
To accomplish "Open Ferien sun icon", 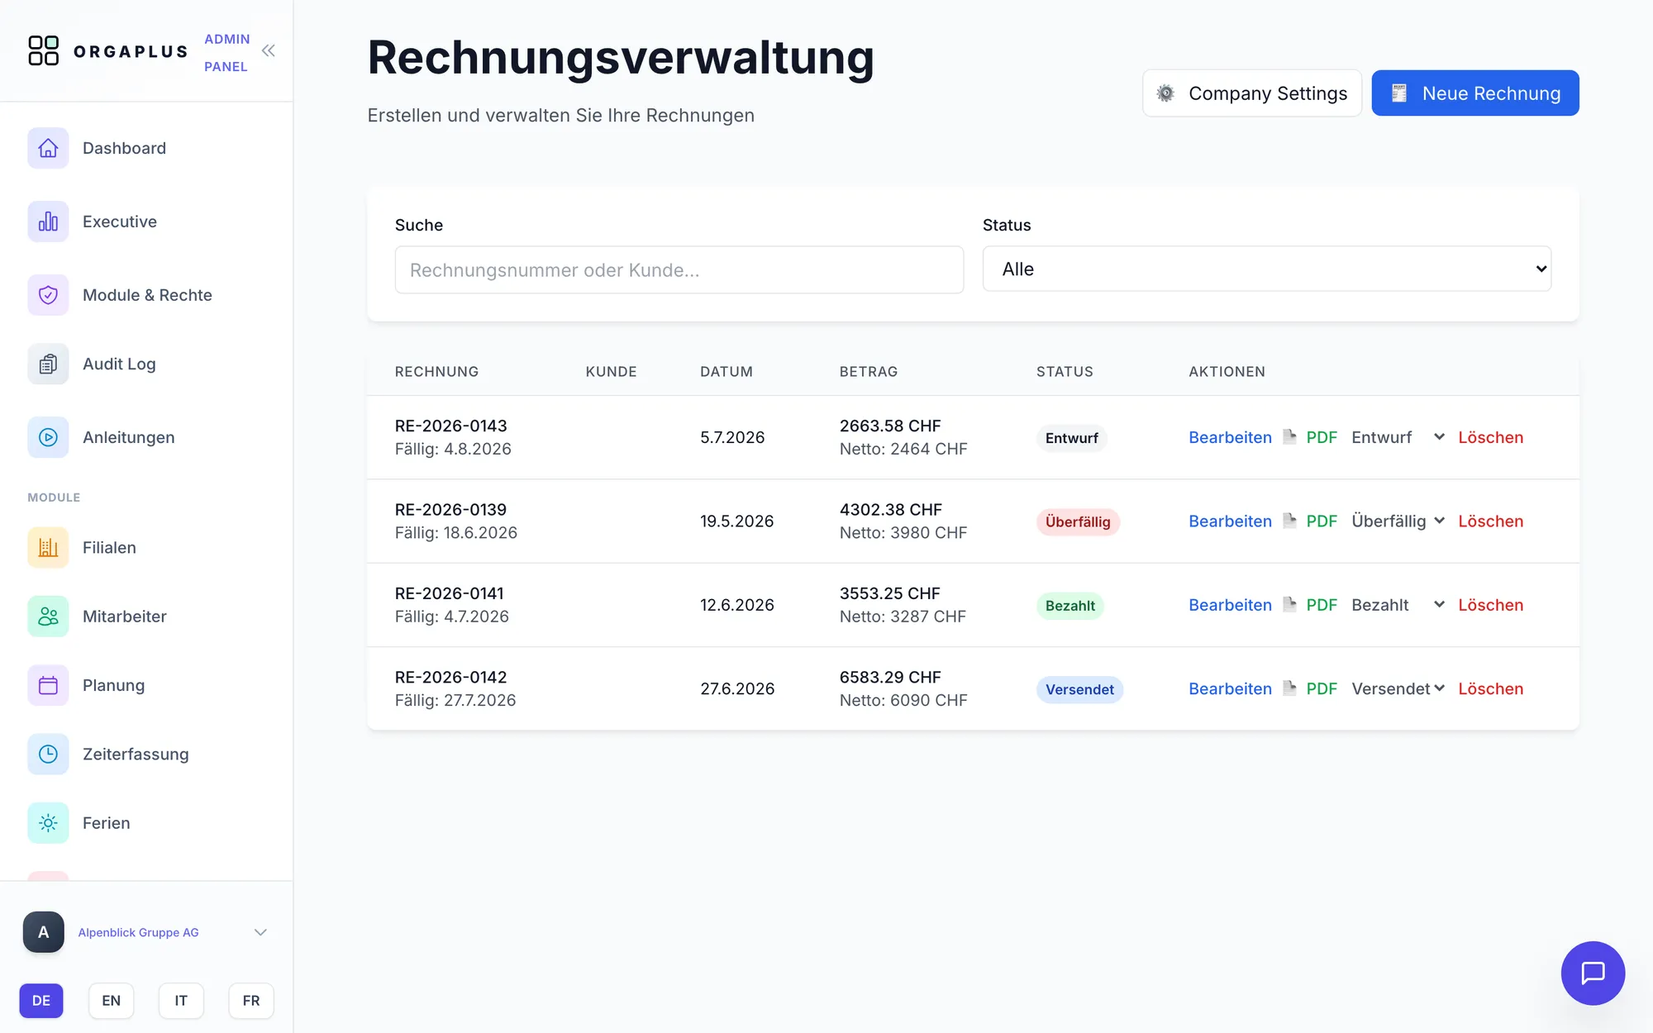I will point(48,823).
